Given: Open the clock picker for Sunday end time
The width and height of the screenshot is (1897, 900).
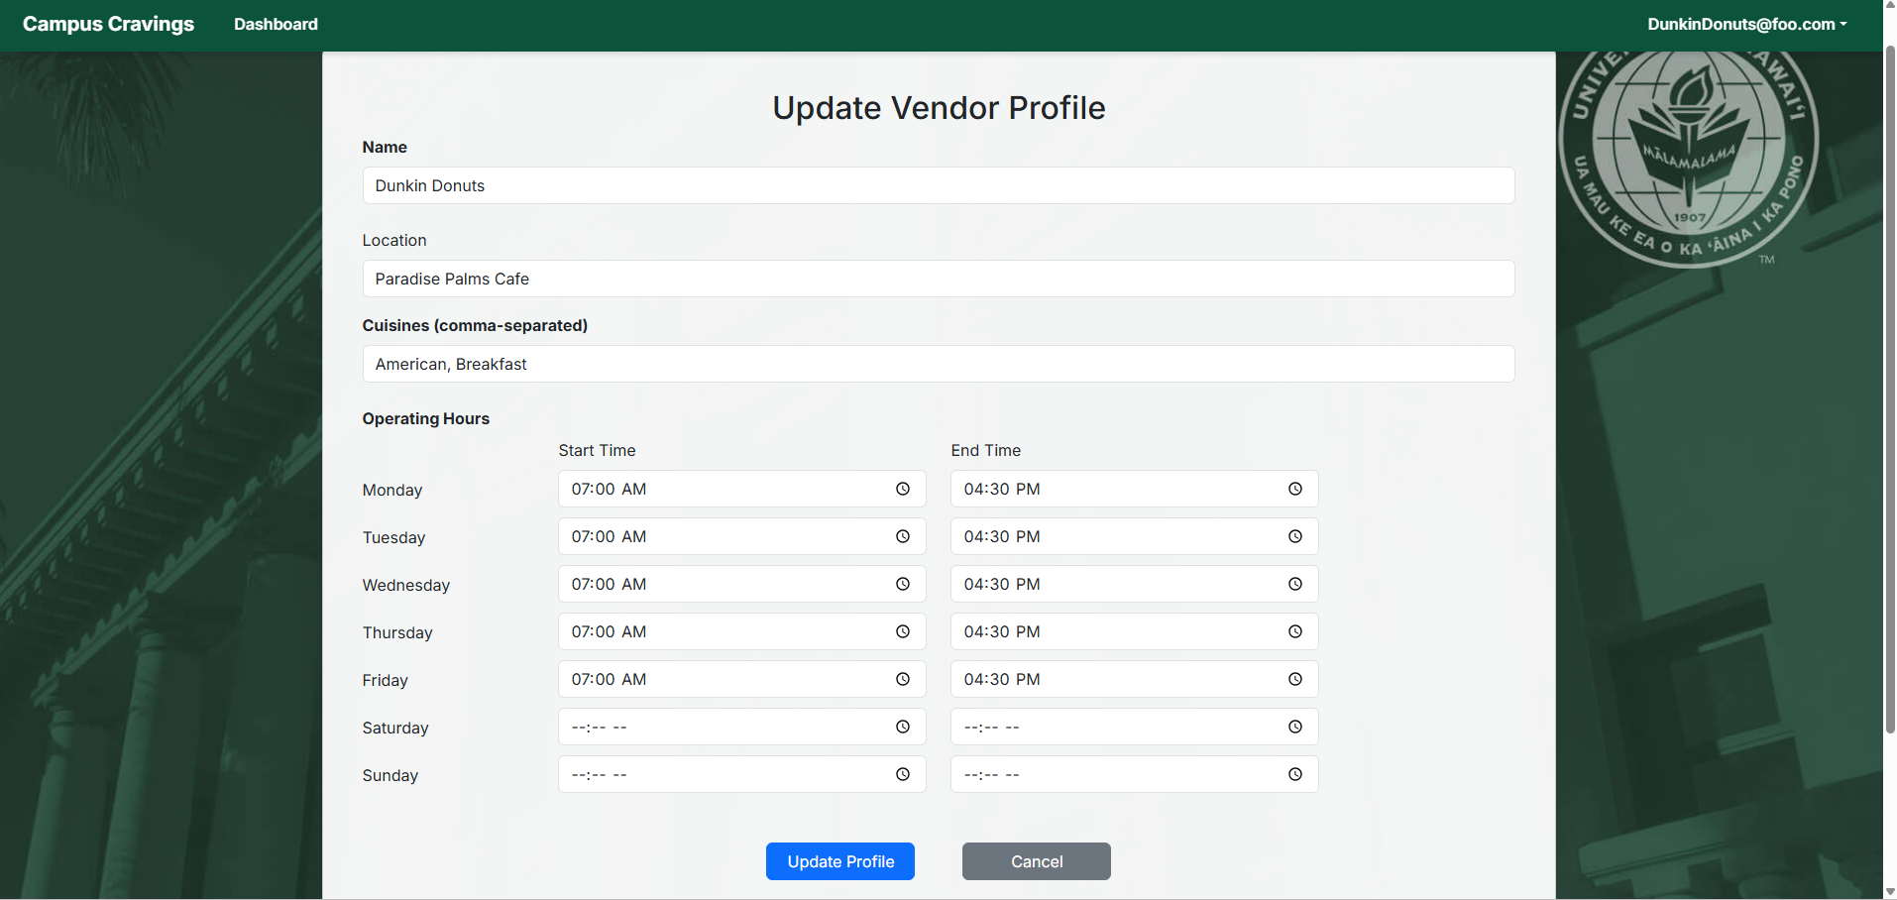Looking at the screenshot, I should pyautogui.click(x=1294, y=774).
